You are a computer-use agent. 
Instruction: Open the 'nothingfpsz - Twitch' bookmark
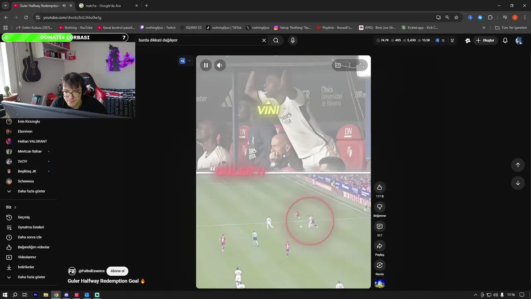tap(158, 28)
